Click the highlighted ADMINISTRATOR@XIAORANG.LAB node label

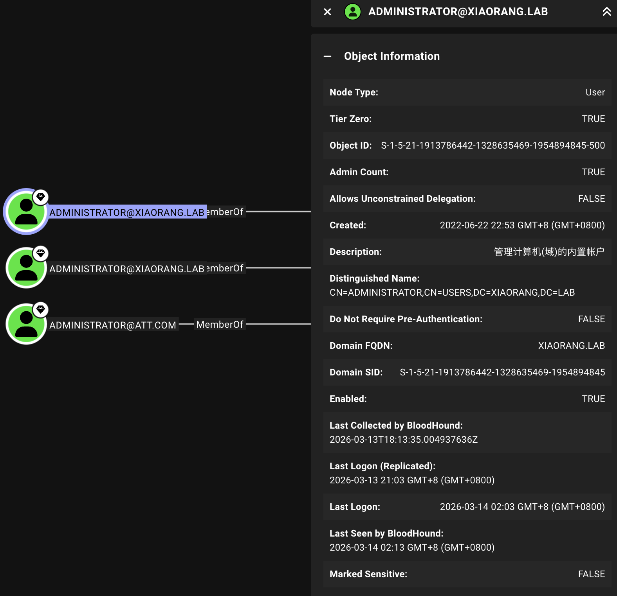click(x=127, y=212)
